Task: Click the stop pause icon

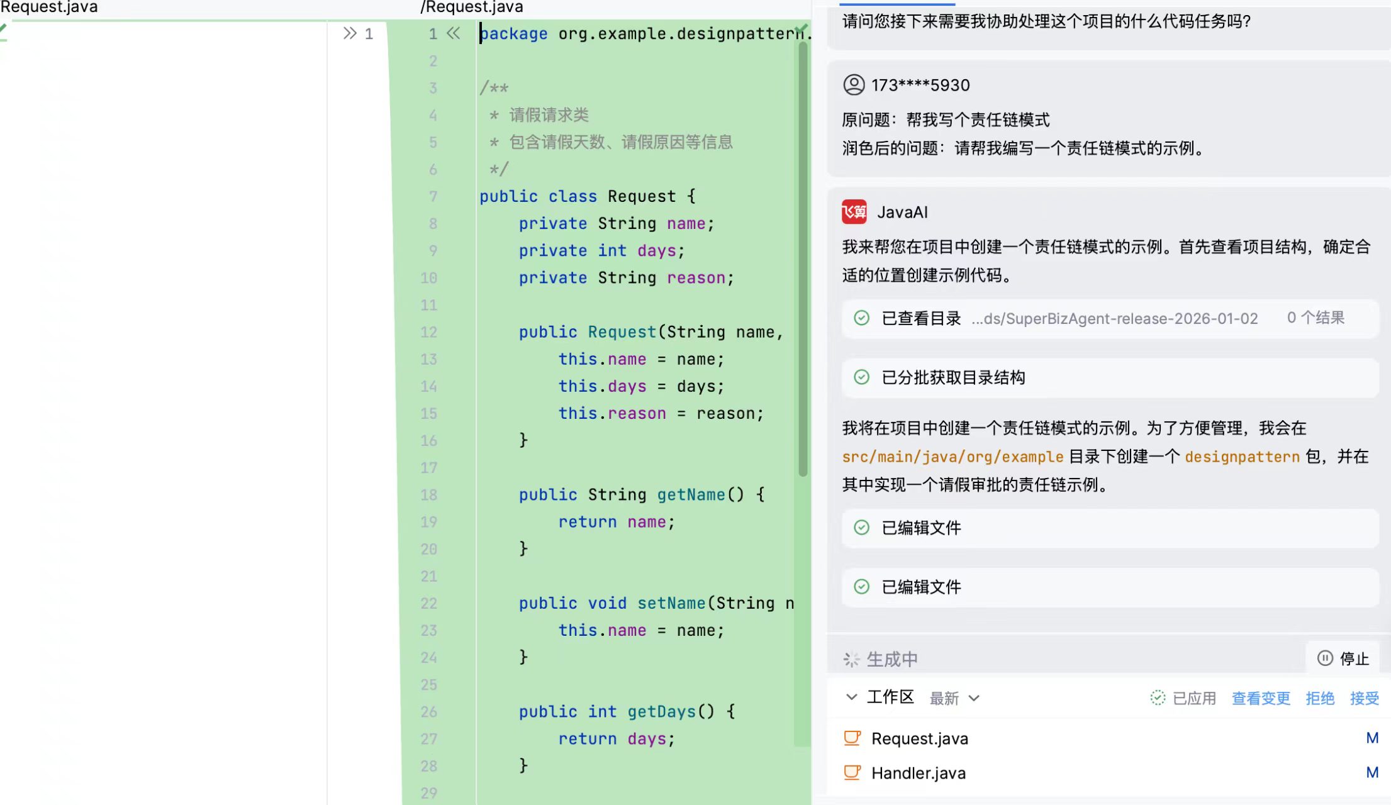Action: [x=1325, y=658]
